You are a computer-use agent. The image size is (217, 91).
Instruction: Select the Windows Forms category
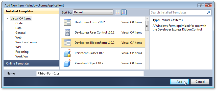tap(26, 42)
